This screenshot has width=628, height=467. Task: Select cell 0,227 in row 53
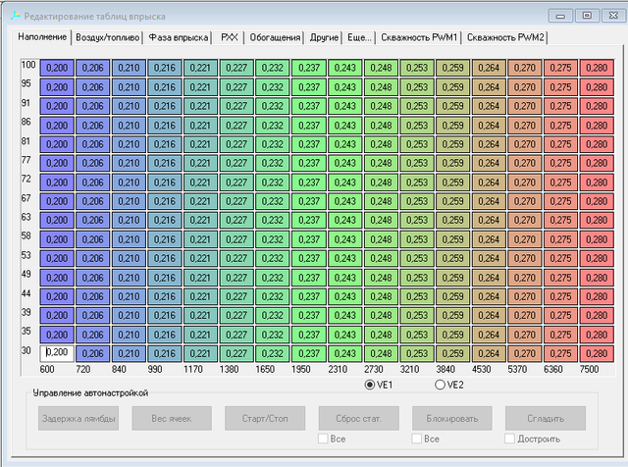point(236,258)
